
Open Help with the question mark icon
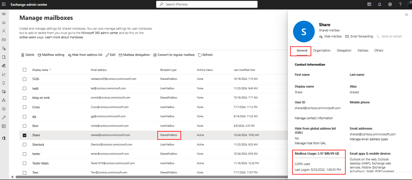click(x=400, y=4)
